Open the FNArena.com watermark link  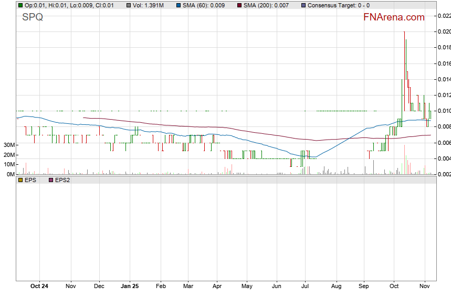click(x=393, y=17)
